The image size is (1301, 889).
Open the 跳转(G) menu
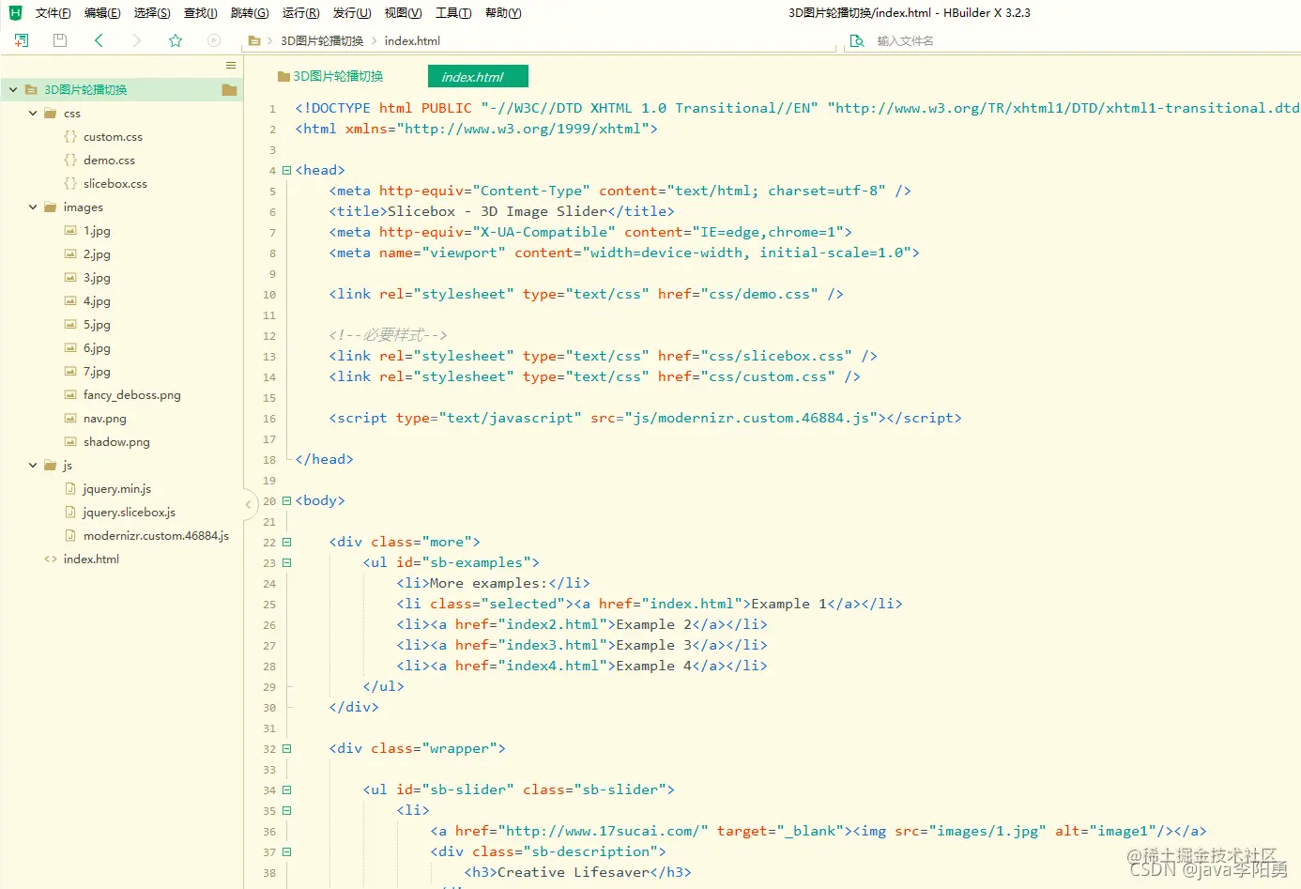[250, 13]
